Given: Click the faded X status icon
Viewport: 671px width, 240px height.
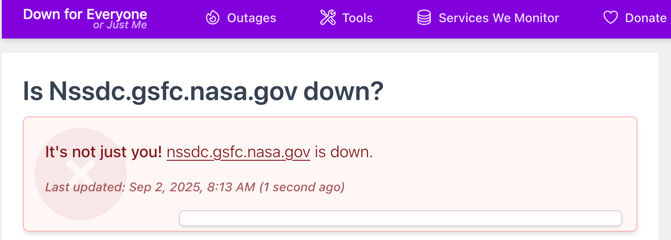Looking at the screenshot, I should click(80, 174).
